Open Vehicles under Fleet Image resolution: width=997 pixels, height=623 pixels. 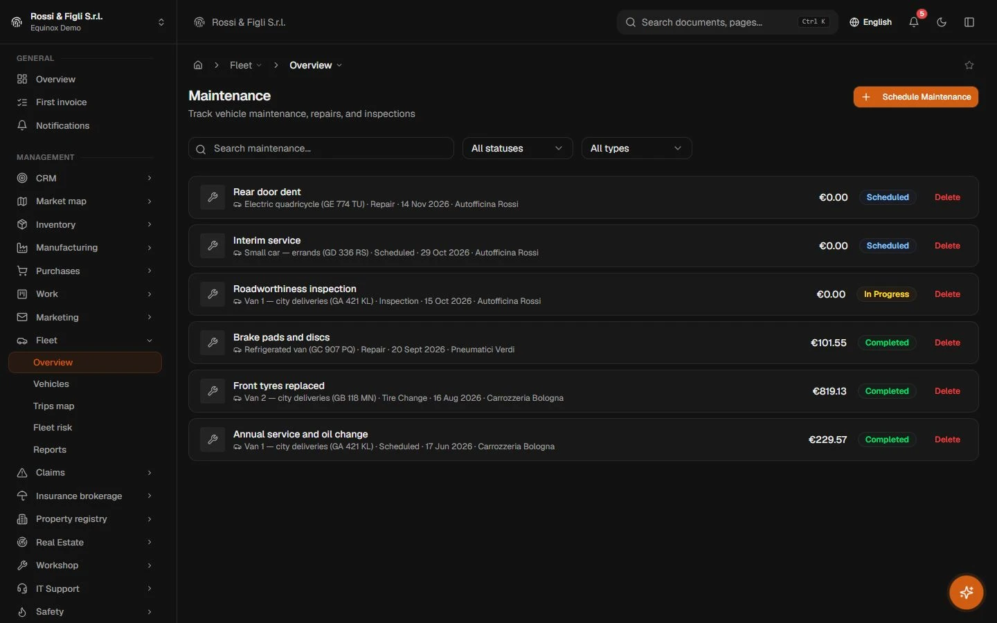51,384
